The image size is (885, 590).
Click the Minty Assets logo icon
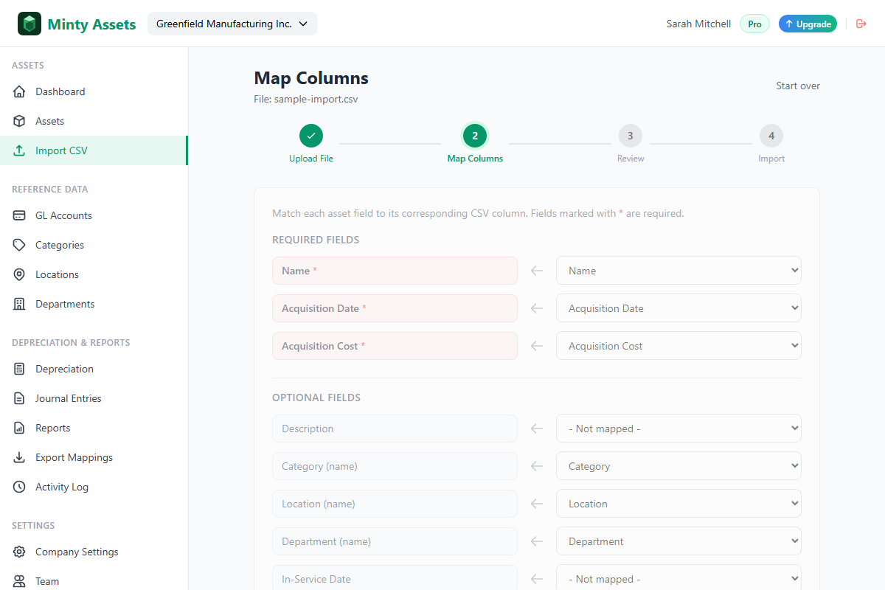[29, 24]
